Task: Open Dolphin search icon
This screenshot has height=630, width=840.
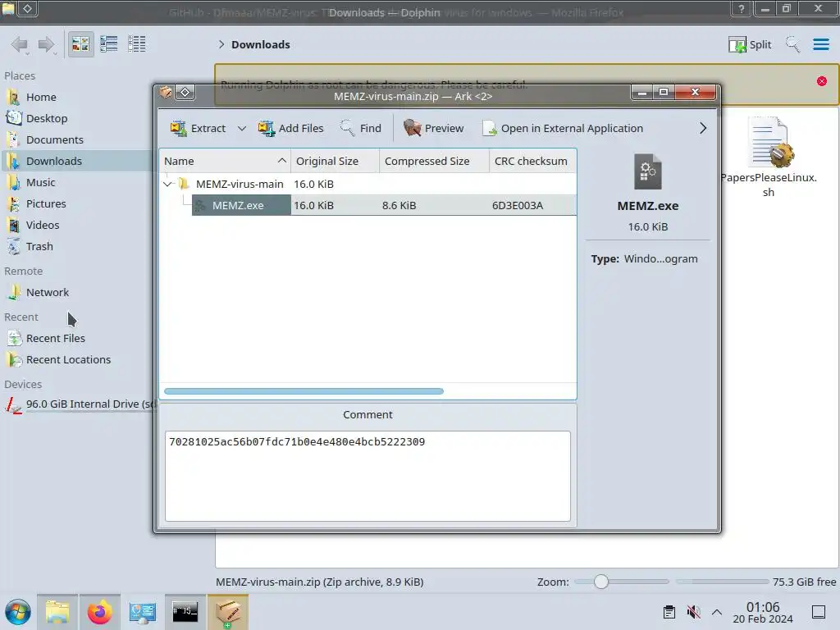Action: tap(792, 44)
